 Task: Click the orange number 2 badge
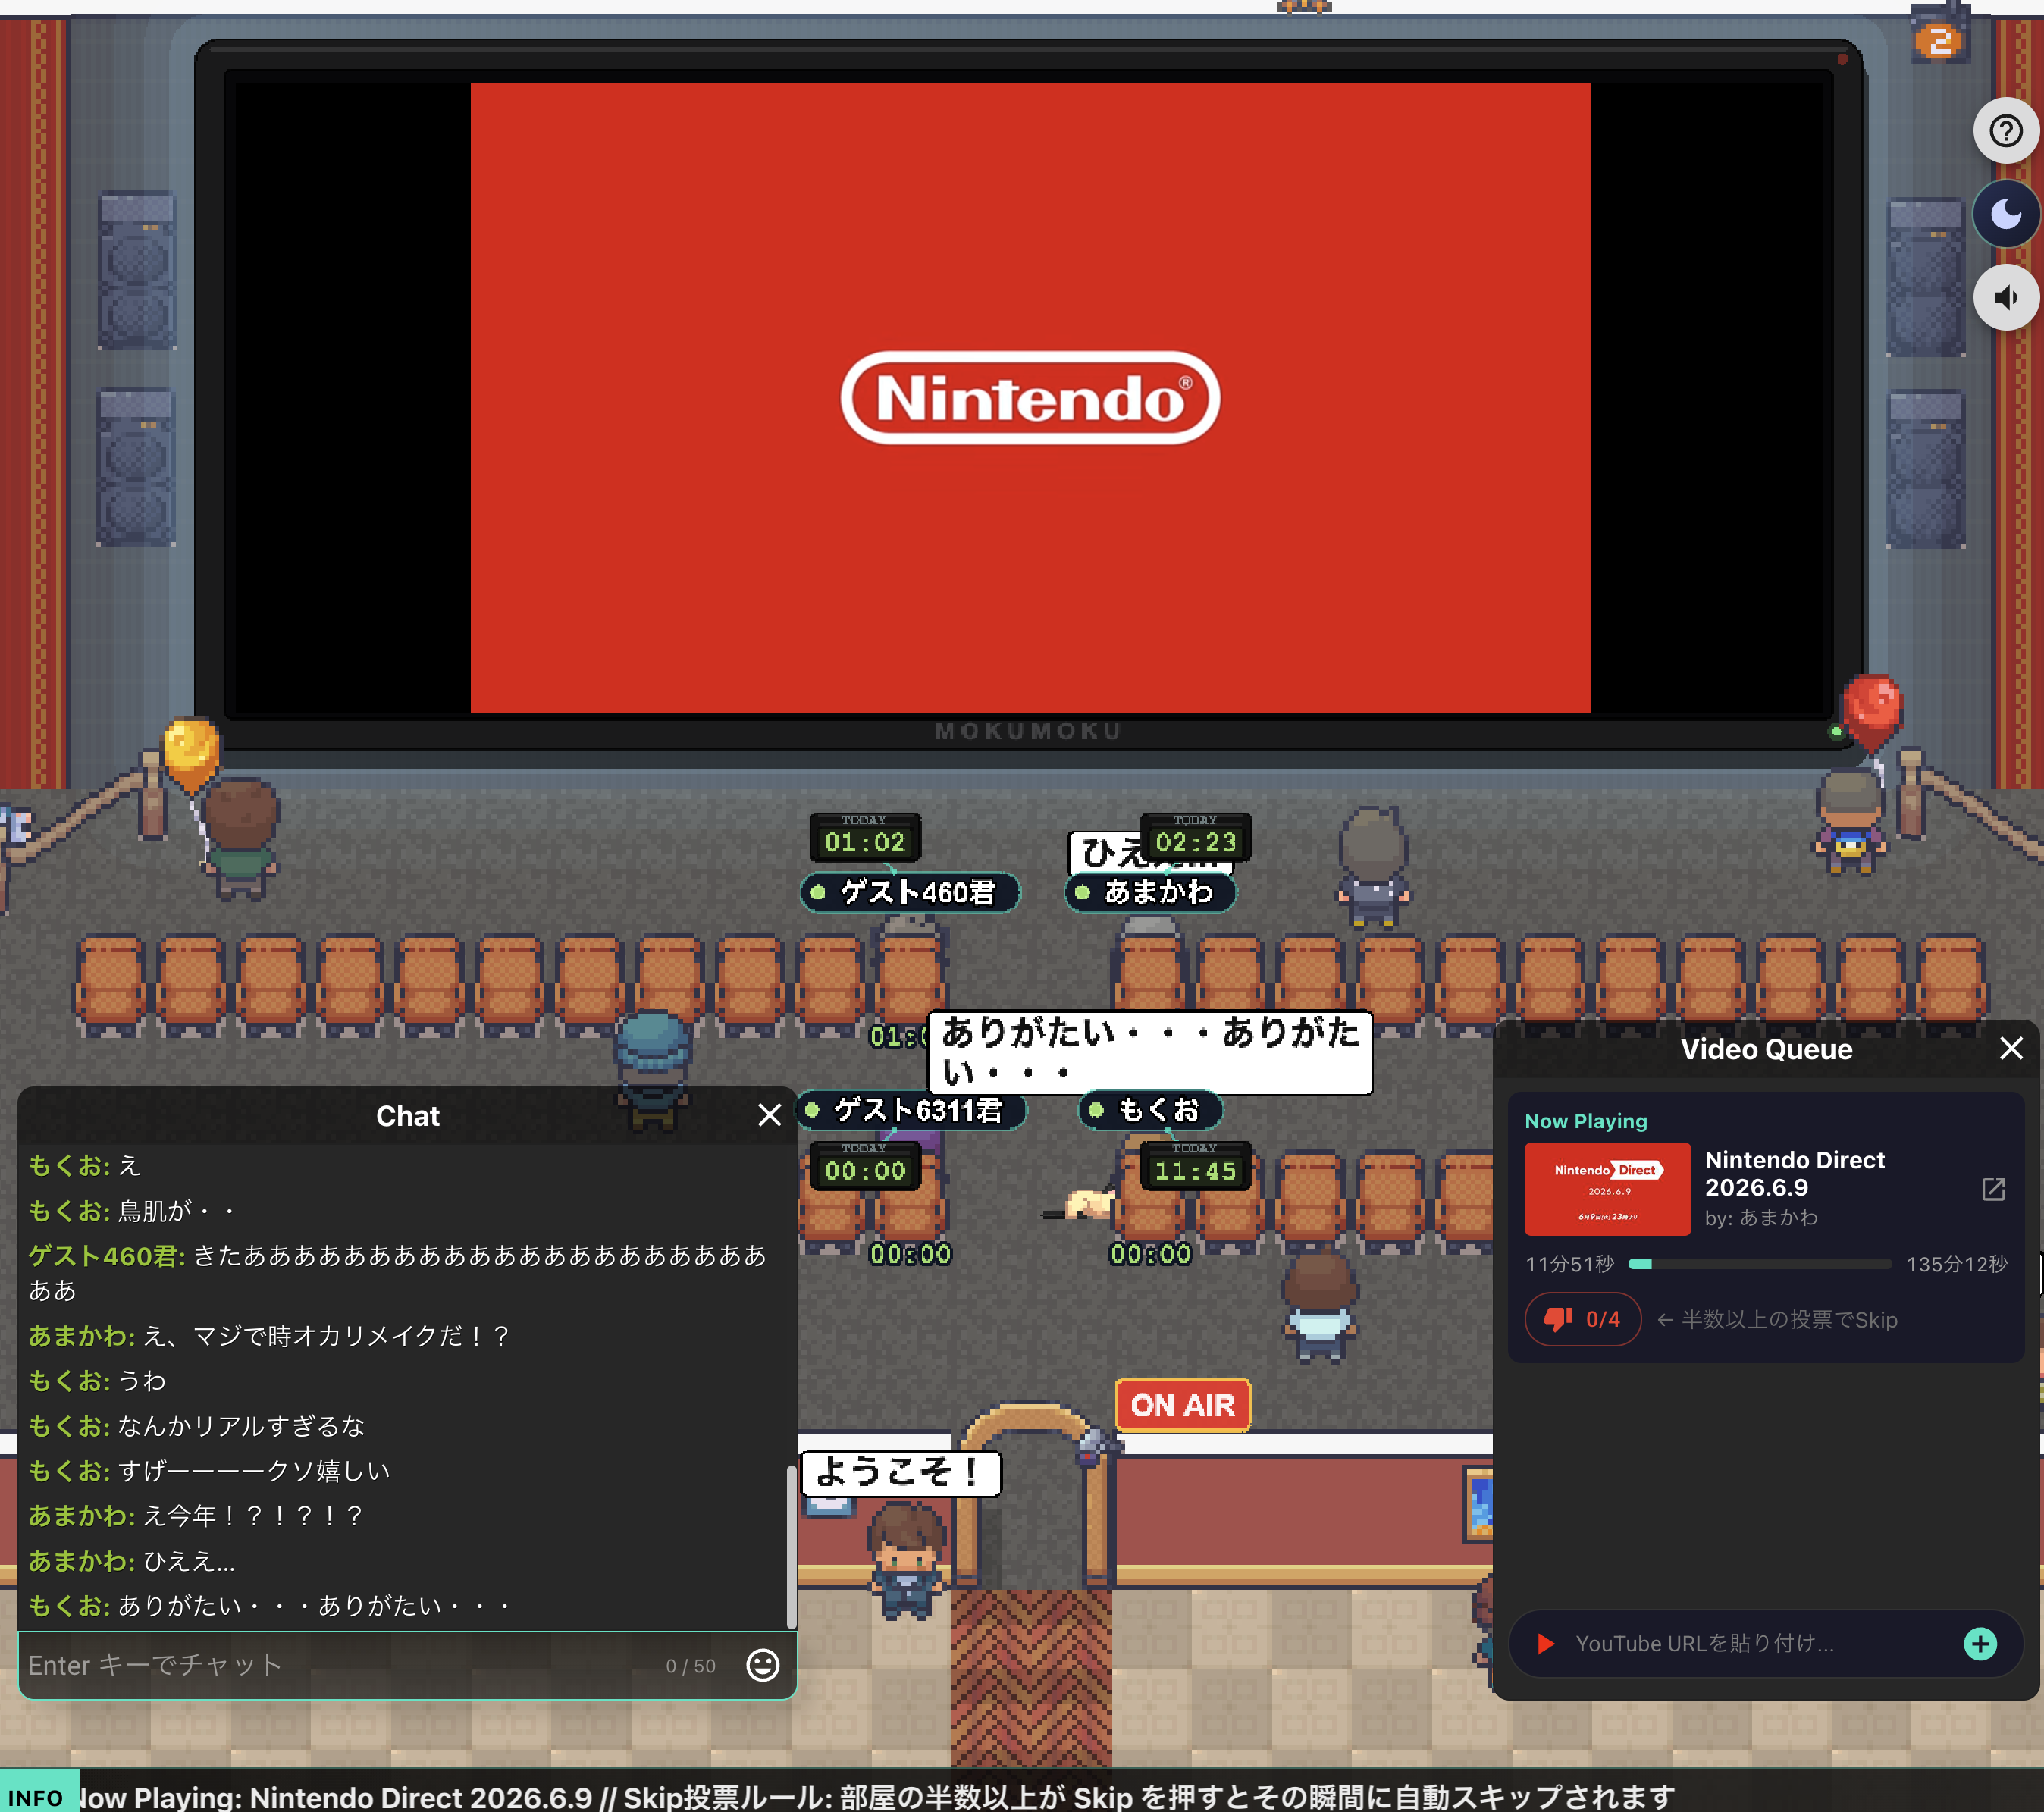click(x=1940, y=41)
